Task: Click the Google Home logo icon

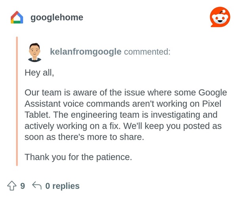Action: click(x=17, y=18)
